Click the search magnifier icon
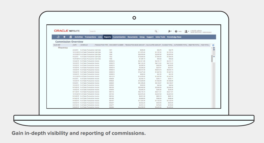The height and width of the screenshot is (143, 264). 156,31
